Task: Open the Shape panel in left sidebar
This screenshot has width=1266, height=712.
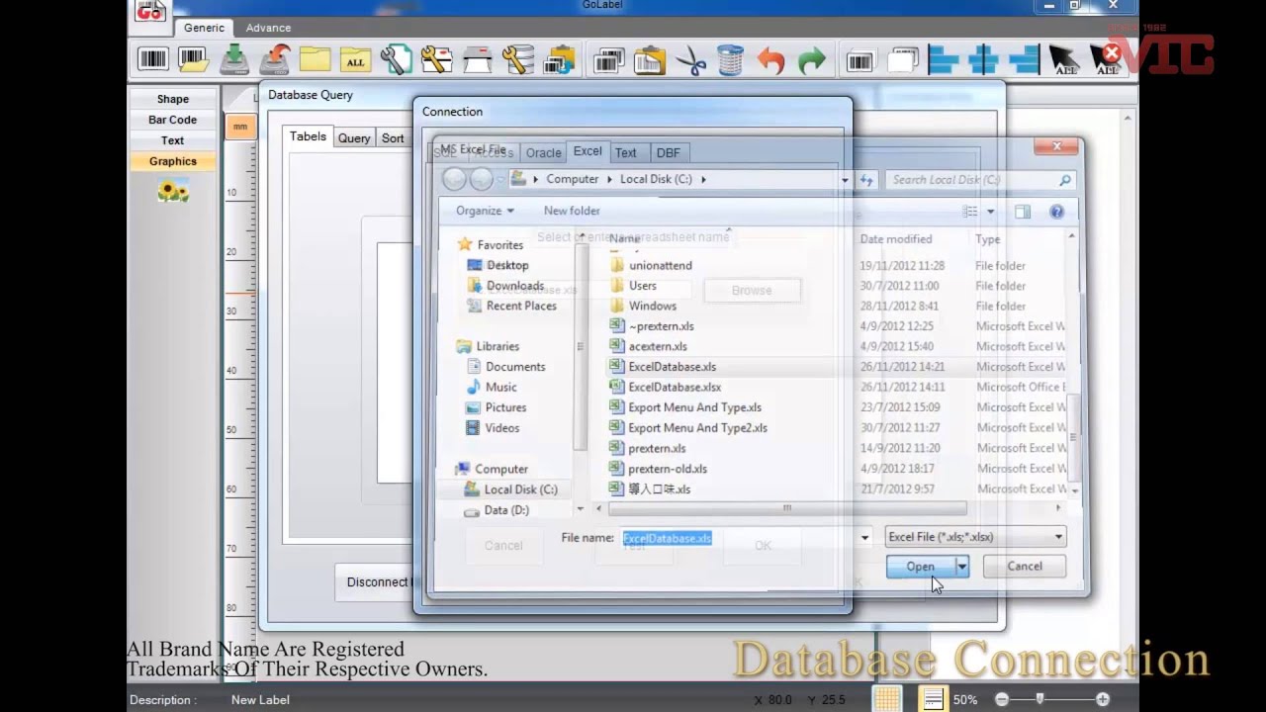Action: (173, 99)
